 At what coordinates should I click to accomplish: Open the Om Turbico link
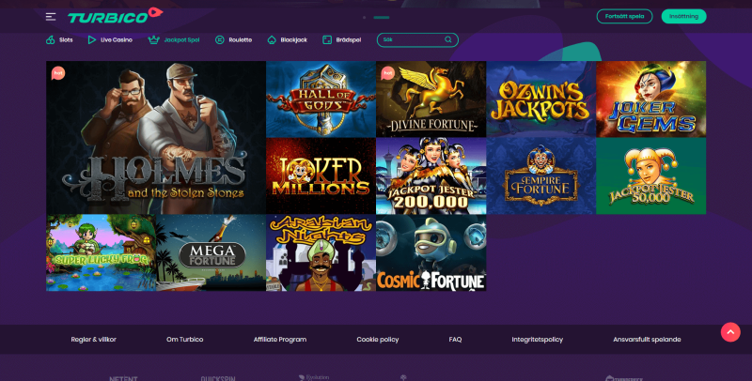[184, 340]
